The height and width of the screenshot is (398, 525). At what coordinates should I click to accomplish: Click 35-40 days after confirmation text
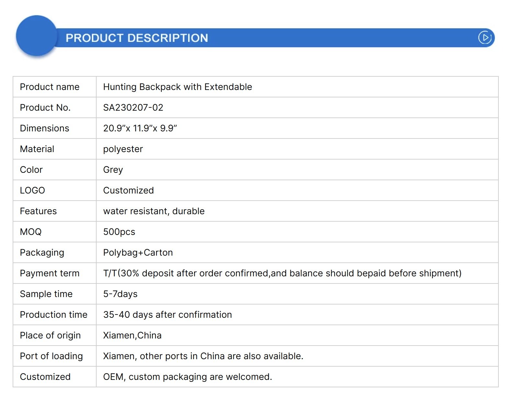point(168,315)
